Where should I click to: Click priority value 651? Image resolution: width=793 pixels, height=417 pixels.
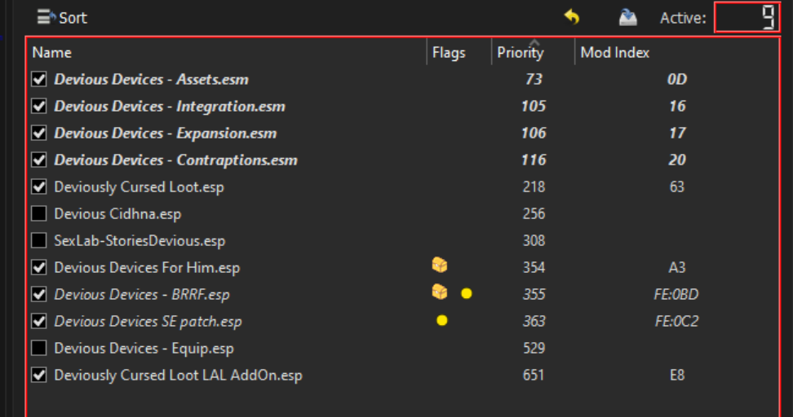click(534, 375)
